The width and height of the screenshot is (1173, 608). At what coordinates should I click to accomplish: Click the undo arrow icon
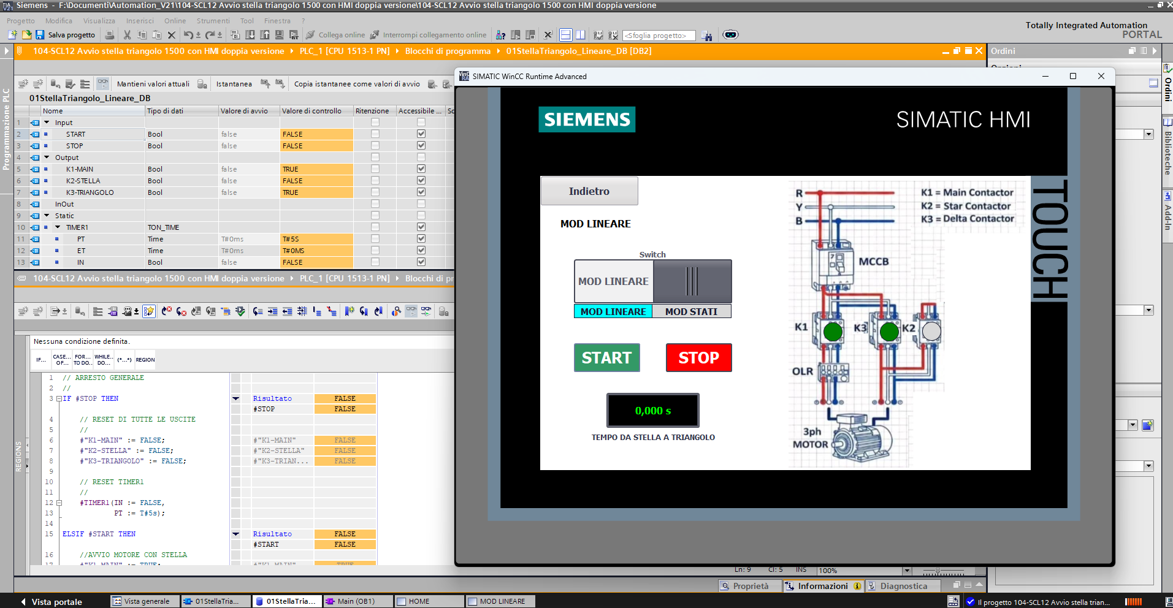188,35
